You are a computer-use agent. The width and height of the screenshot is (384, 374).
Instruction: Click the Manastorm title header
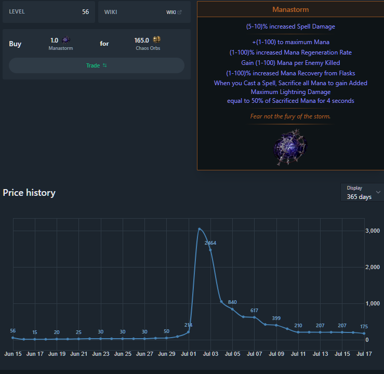[x=290, y=9]
